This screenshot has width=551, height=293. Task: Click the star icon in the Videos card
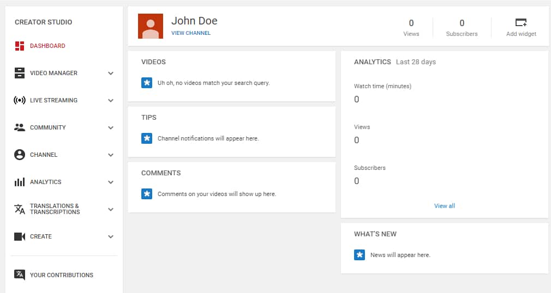pyautogui.click(x=147, y=83)
